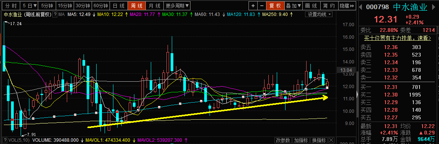This screenshot has width=439, height=144.
Task: Click the panel splitter handle arrow
Action: pyautogui.click(x=357, y=95)
